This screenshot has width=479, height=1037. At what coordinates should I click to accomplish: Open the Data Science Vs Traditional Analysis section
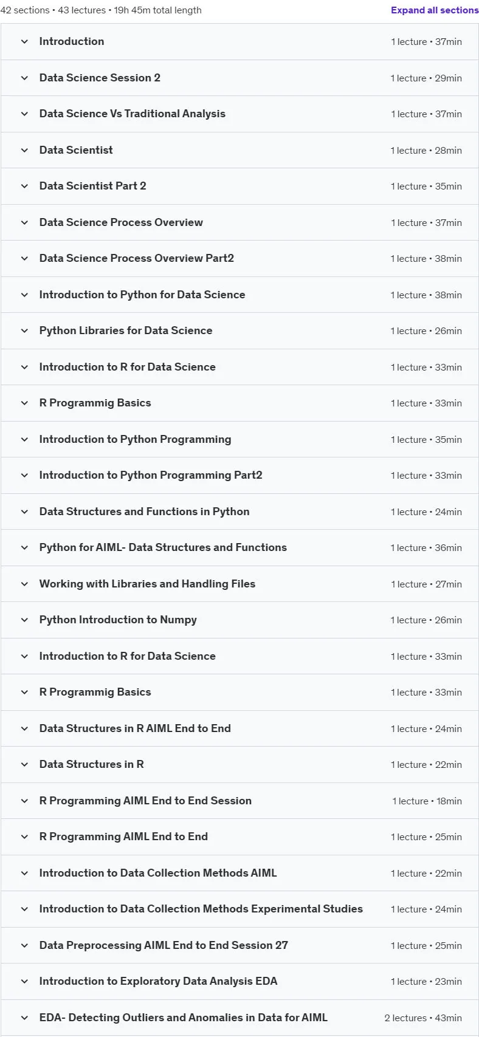(x=239, y=114)
